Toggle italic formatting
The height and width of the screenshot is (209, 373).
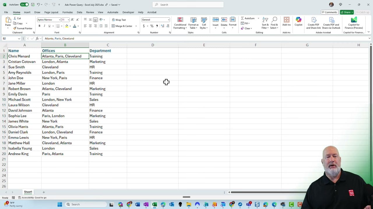44,26
